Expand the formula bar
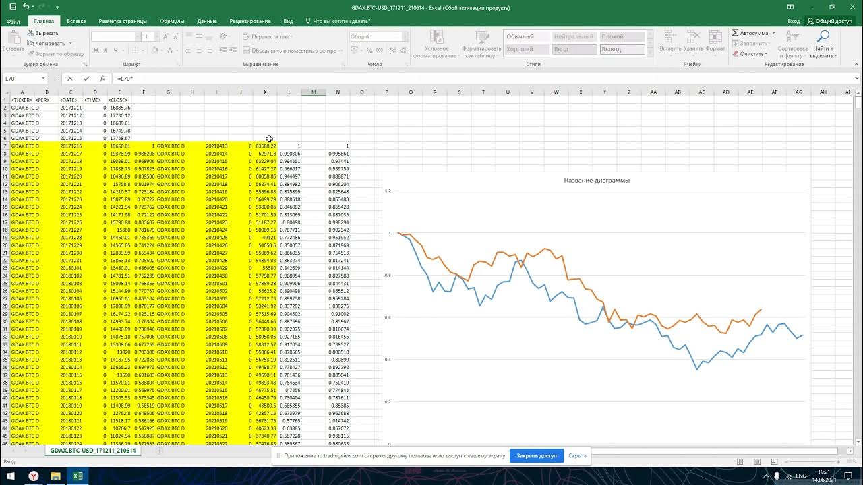863x485 pixels. (857, 79)
